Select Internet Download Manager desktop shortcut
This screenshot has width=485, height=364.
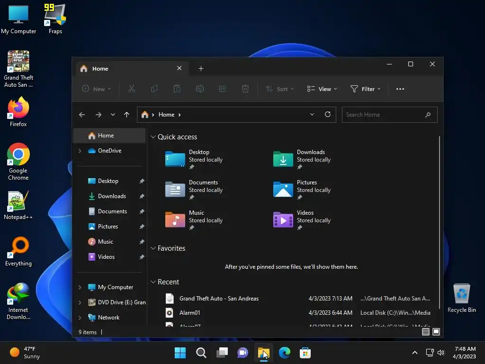(x=18, y=301)
